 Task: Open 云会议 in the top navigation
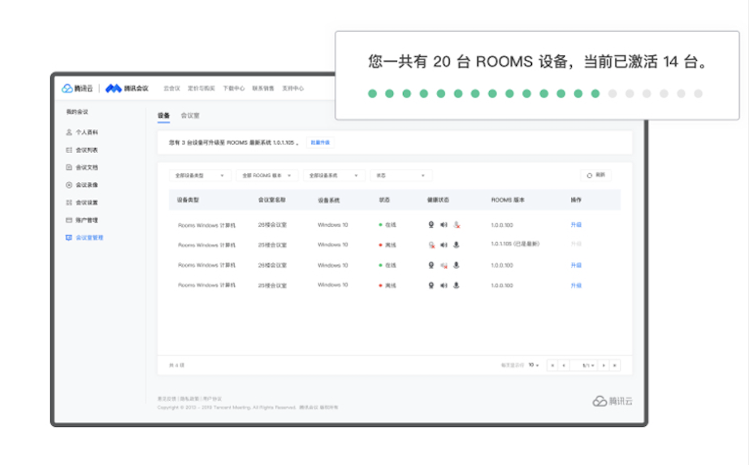click(x=171, y=89)
